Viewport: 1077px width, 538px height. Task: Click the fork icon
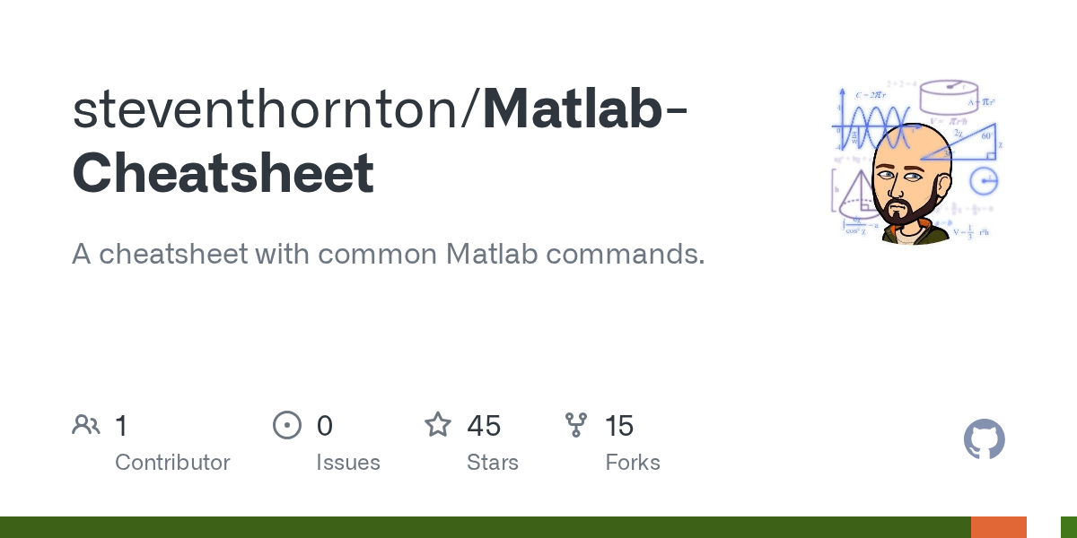pyautogui.click(x=576, y=425)
